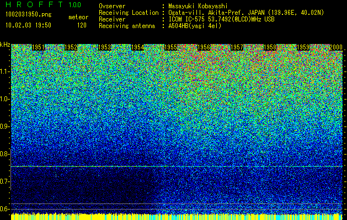
Task: Click the 1959 time marker
Action: point(303,47)
